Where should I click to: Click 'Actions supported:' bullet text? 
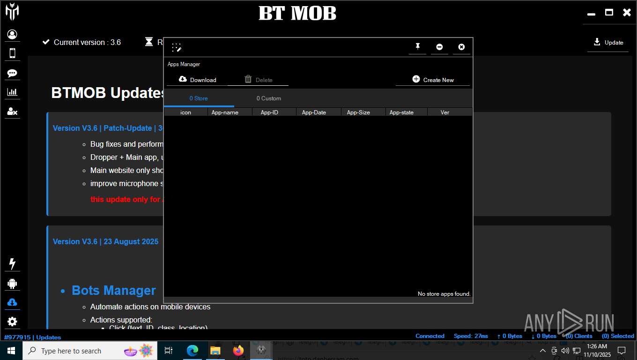coord(121,320)
